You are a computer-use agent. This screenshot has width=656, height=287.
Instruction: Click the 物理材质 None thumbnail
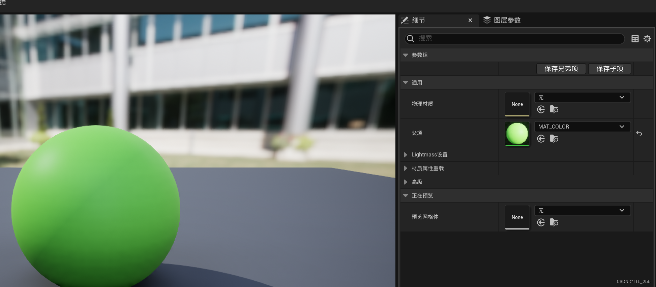pos(517,104)
